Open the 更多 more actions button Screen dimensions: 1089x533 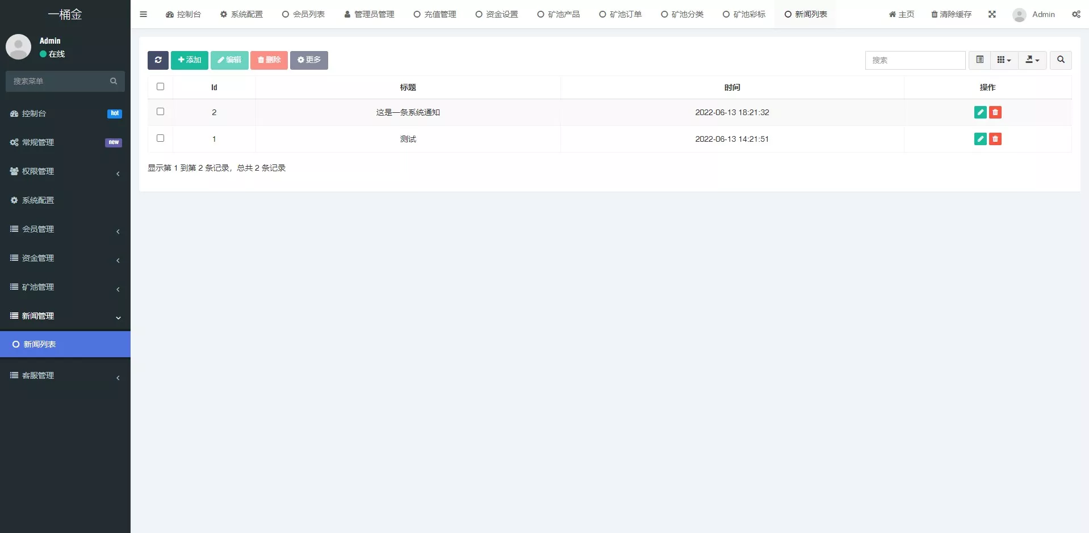pos(309,60)
